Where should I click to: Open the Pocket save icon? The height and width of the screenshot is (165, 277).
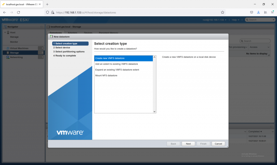coord(252,12)
